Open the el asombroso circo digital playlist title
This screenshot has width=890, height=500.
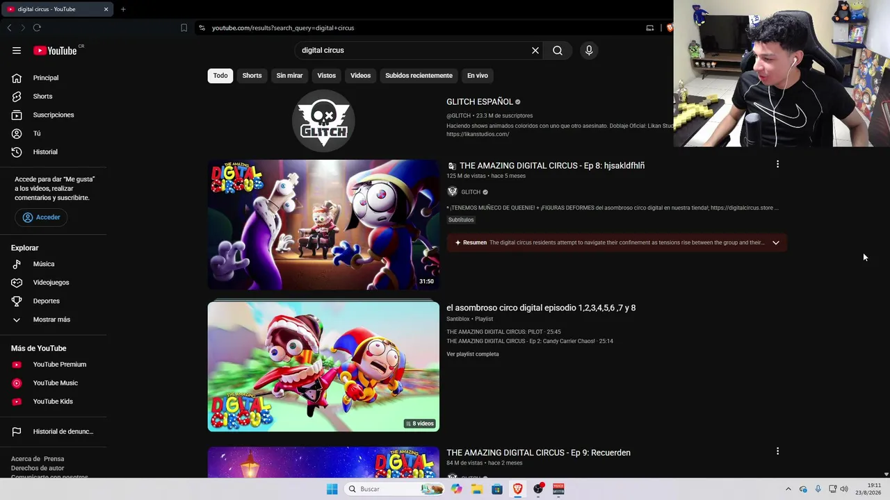pos(541,308)
